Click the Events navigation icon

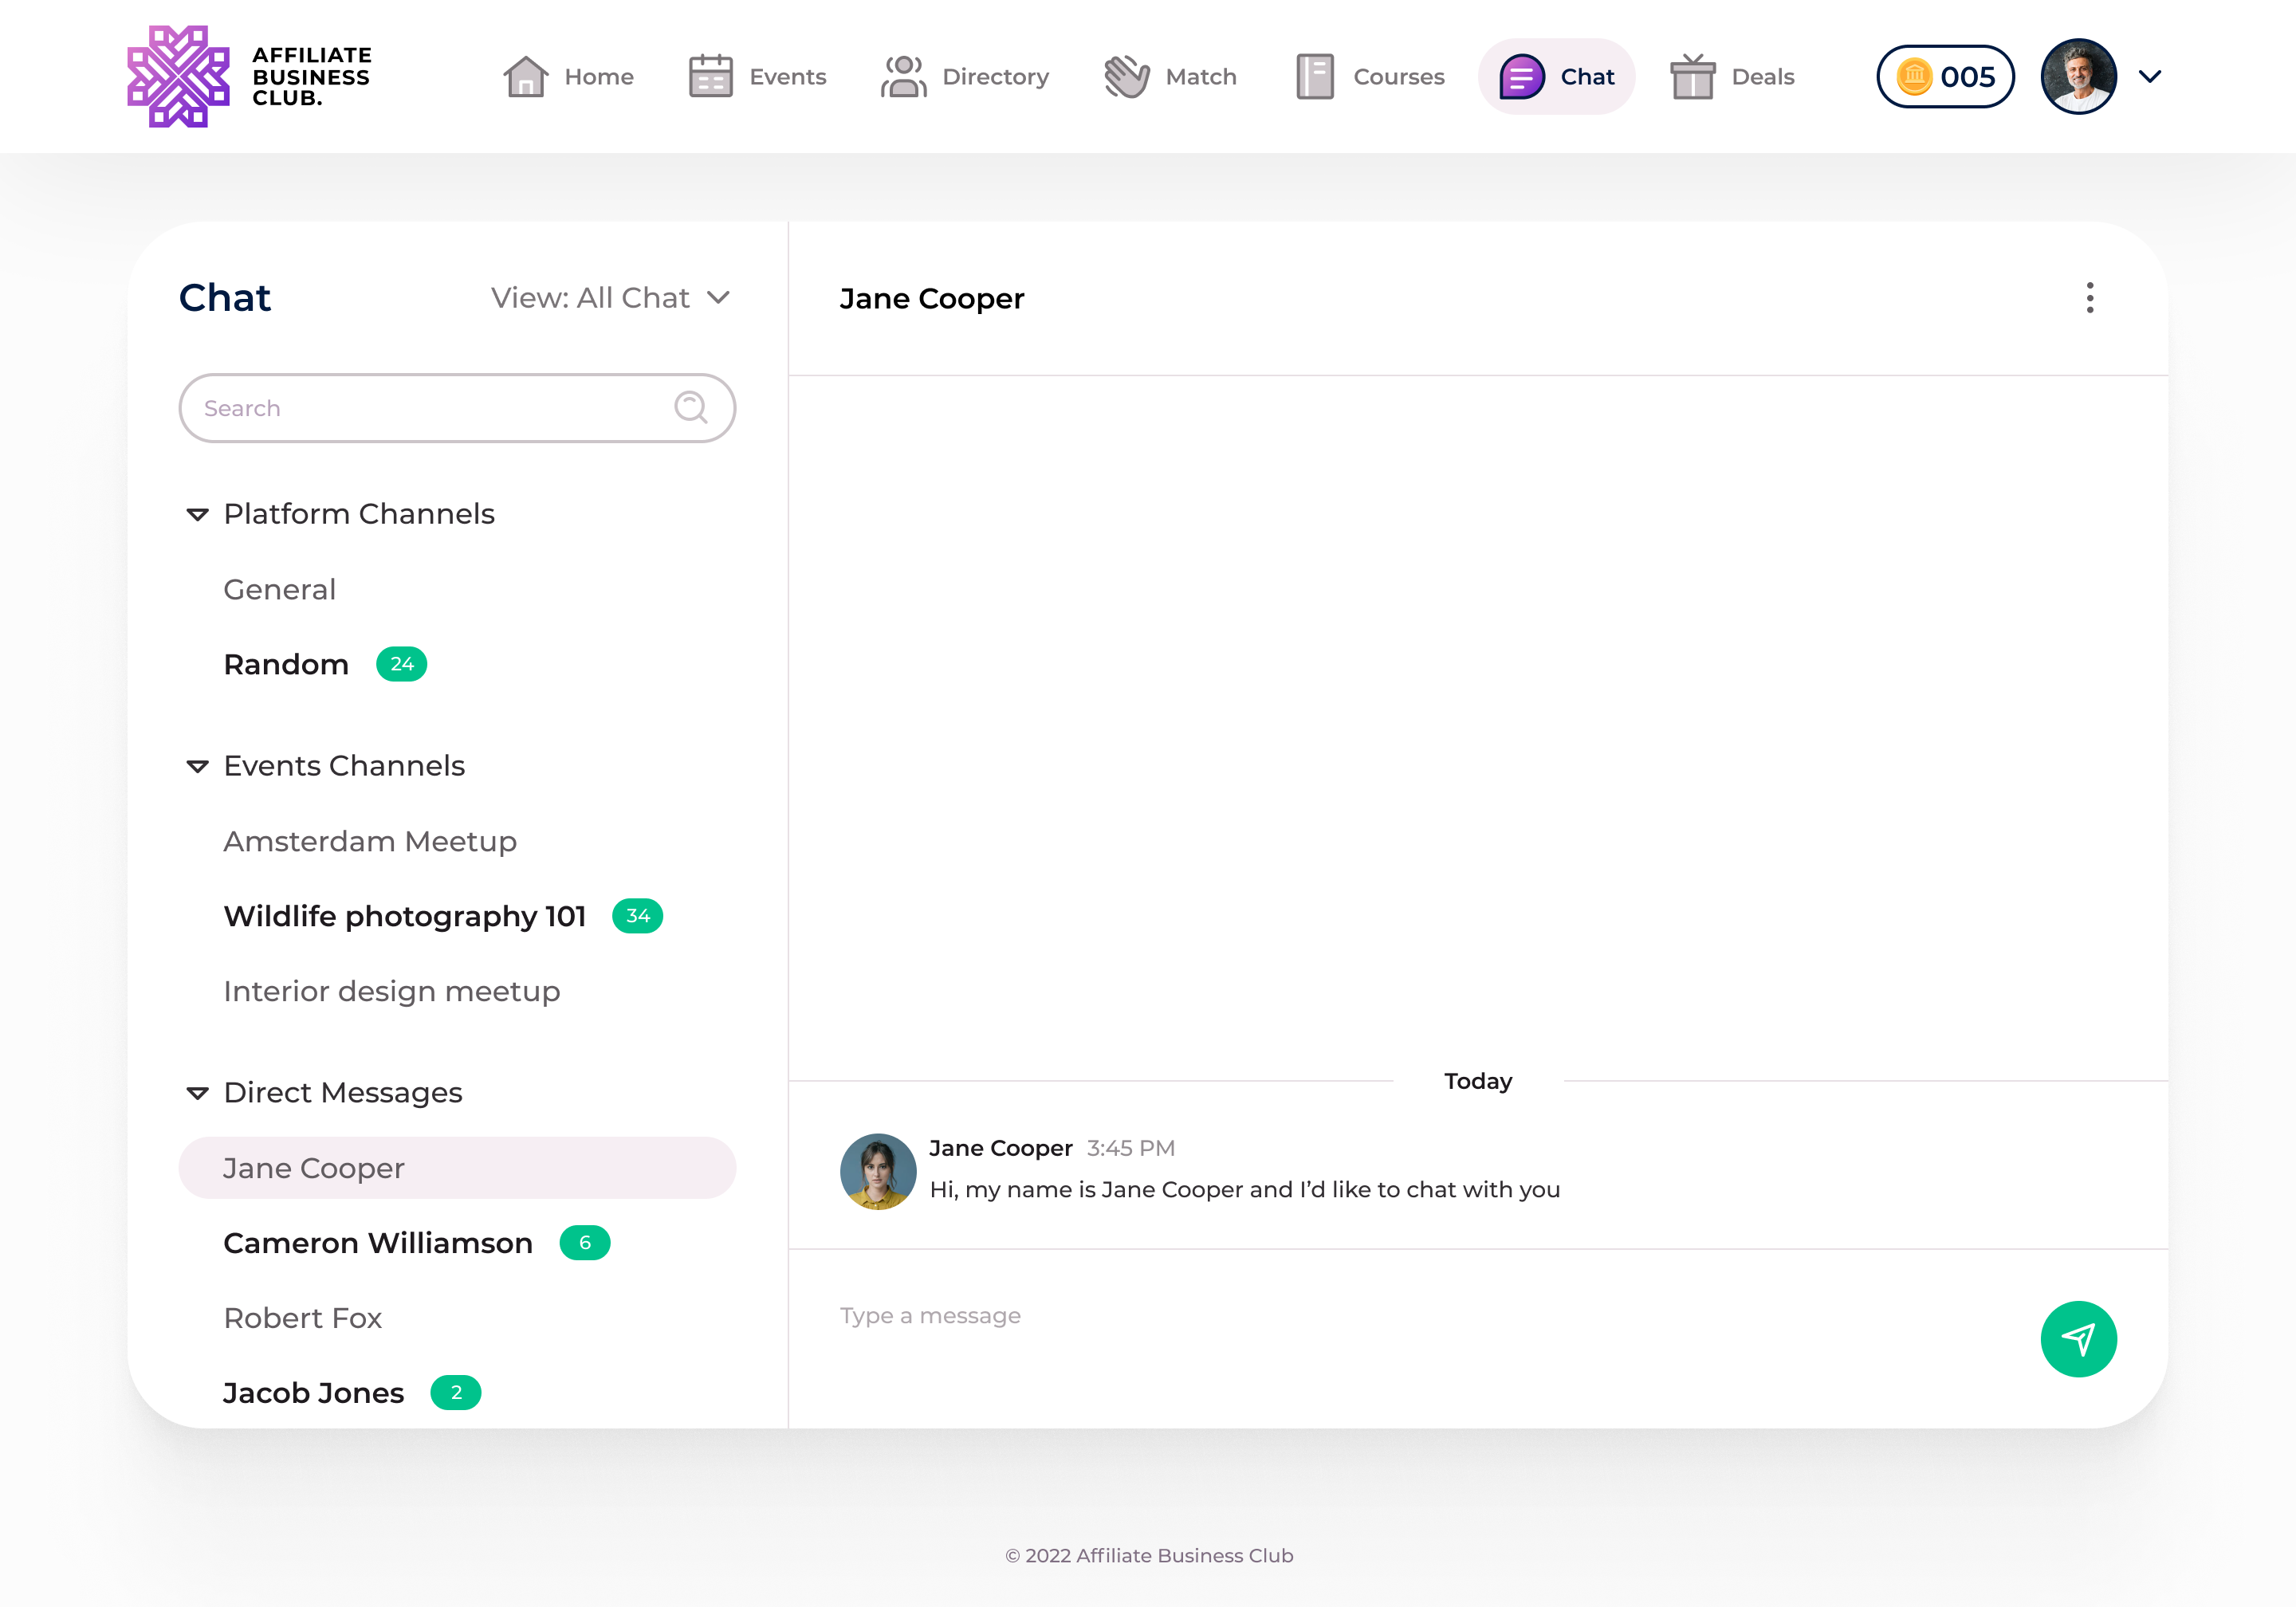[x=712, y=77]
